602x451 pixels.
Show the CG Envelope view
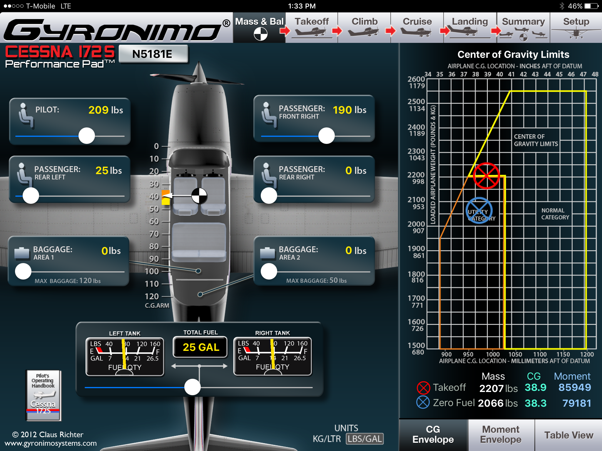tap(433, 435)
